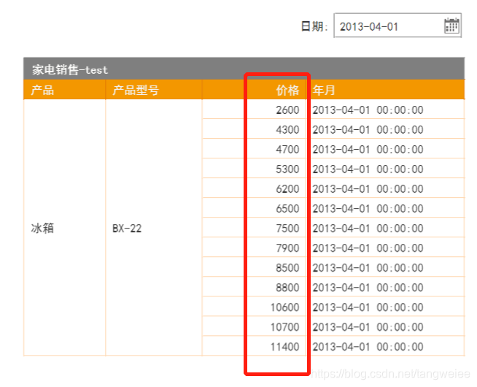
Task: Click the date cell in the 10600 row
Action: [385, 307]
